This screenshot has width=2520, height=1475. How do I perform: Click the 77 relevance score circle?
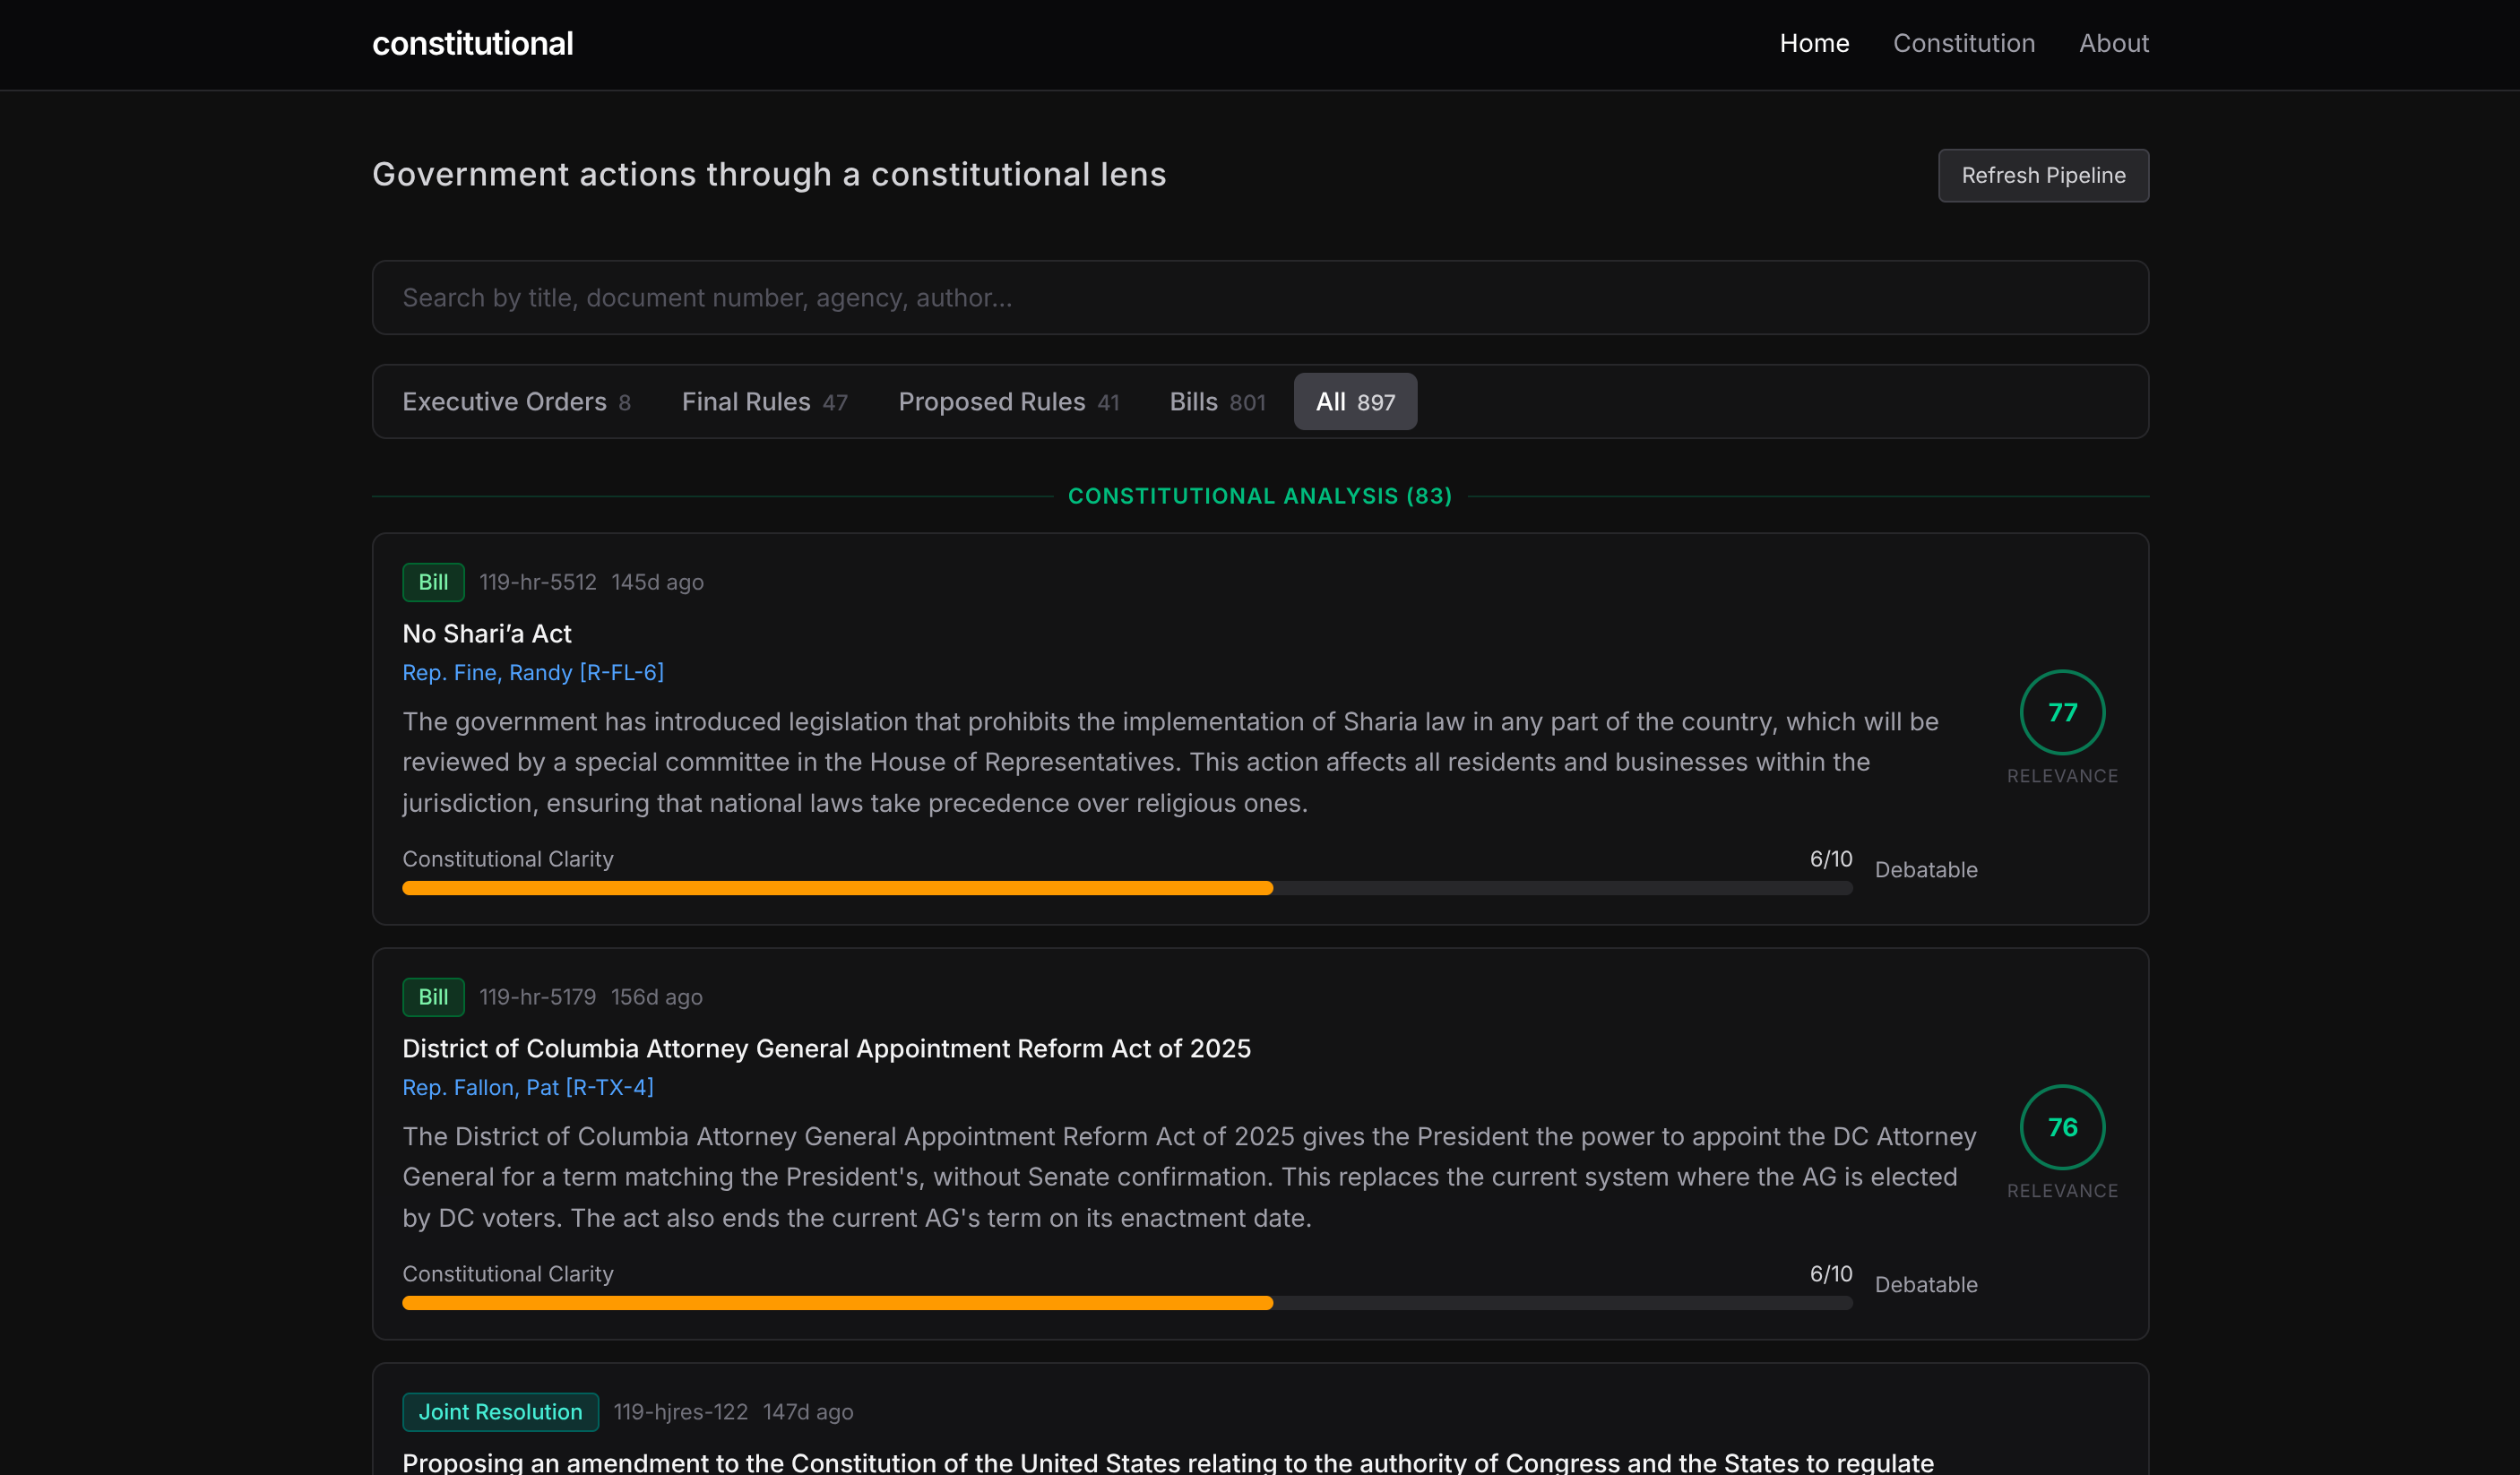click(2062, 713)
